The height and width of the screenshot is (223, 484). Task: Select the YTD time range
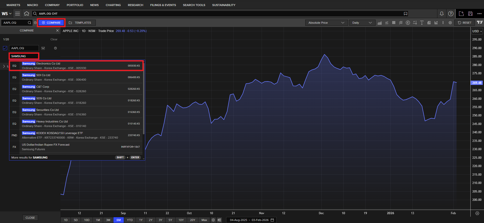point(130,220)
